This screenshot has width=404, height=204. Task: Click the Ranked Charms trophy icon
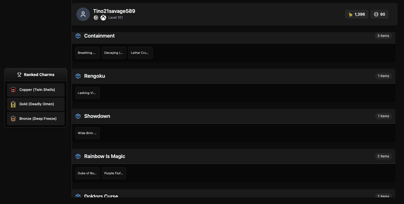pyautogui.click(x=19, y=75)
